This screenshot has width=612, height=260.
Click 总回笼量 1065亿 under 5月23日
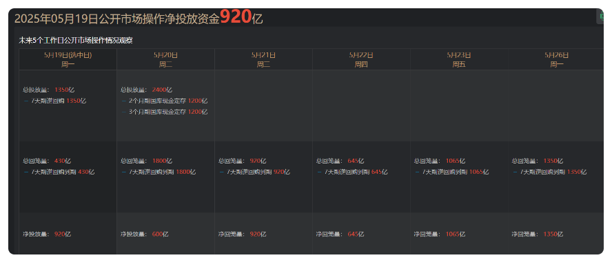[440, 161]
